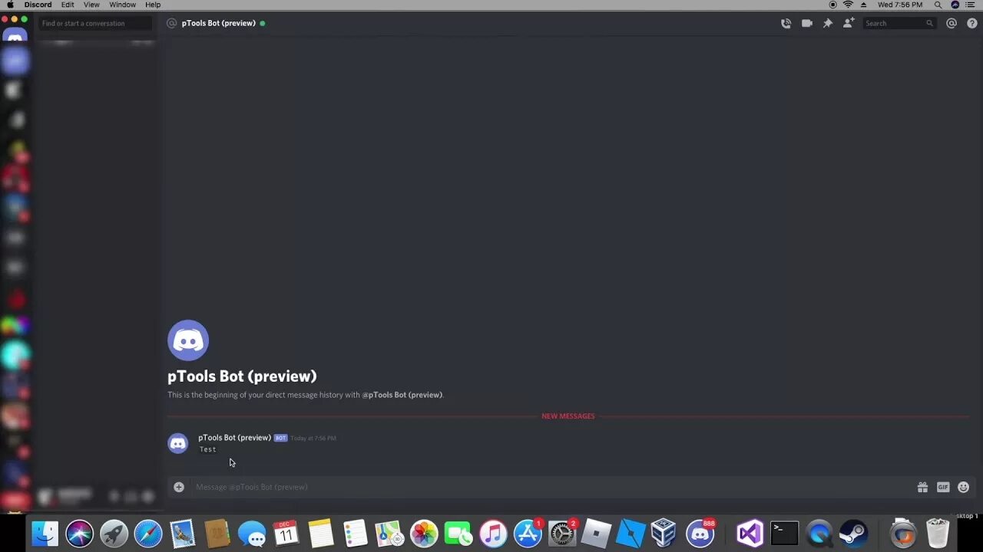Open Photos from the Dock
Image resolution: width=983 pixels, height=552 pixels.
click(x=424, y=534)
